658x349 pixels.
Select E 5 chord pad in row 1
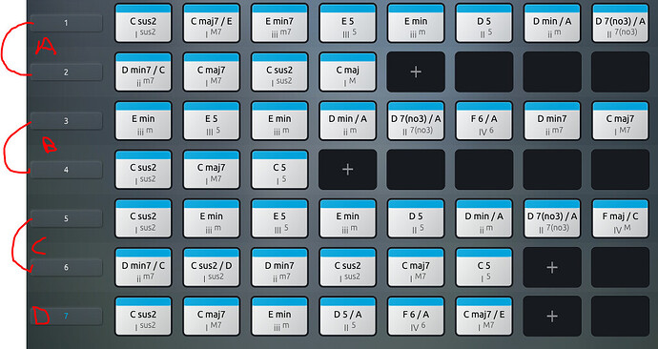[347, 23]
